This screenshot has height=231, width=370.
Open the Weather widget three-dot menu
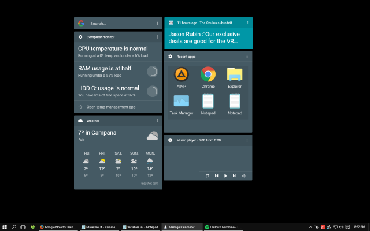click(157, 121)
